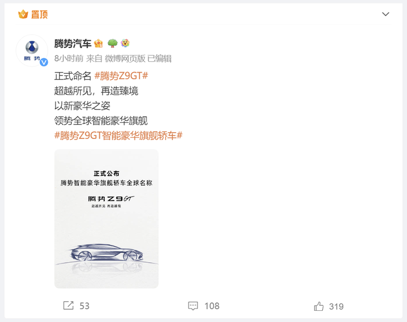This screenshot has width=407, height=322.
Task: Click the 微博网页版 source link
Action: 125,59
